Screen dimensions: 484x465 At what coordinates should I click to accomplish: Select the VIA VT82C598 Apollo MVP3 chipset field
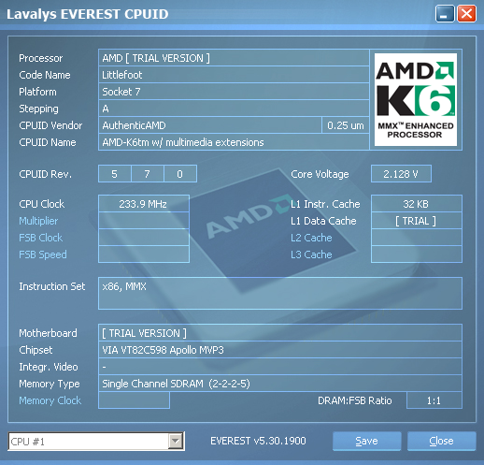(x=280, y=350)
